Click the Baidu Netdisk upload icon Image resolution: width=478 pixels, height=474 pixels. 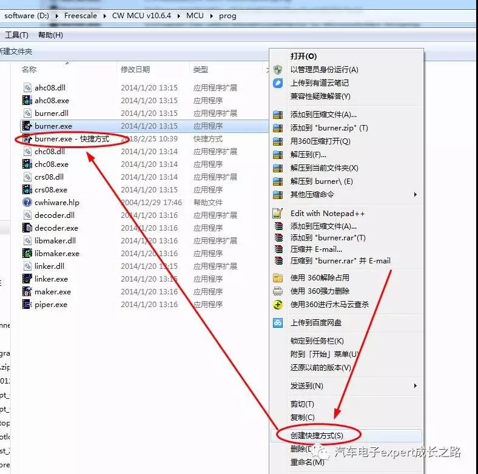(278, 323)
